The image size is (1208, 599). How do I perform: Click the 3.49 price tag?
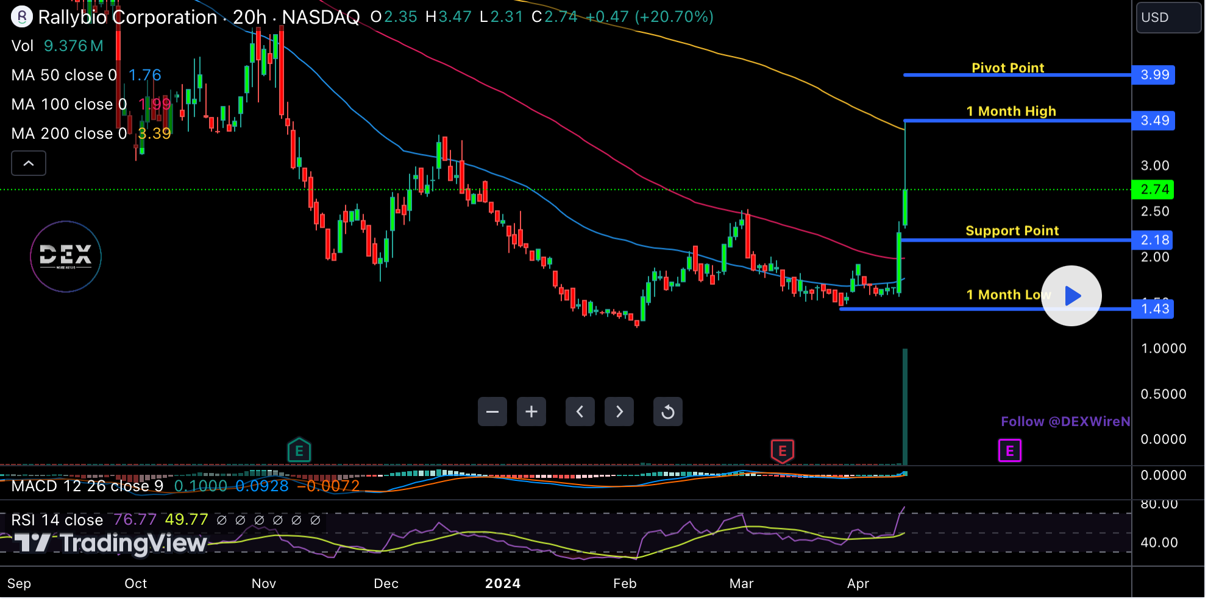[1154, 121]
